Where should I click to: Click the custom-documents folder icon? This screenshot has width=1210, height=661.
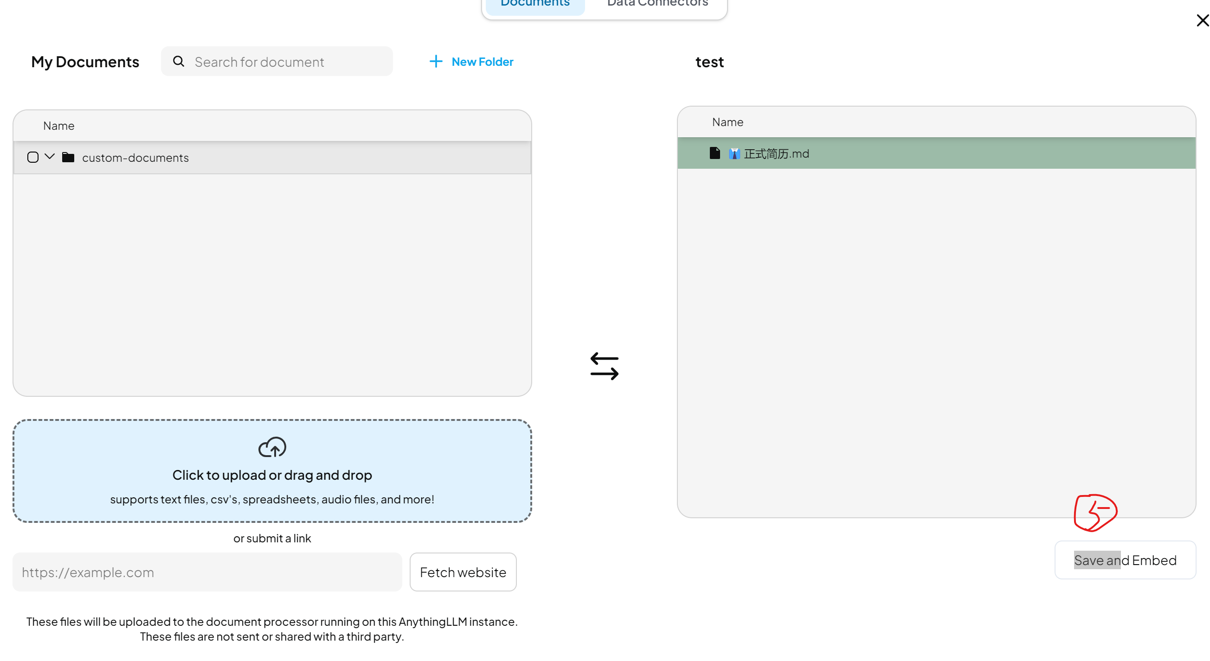[x=68, y=157]
